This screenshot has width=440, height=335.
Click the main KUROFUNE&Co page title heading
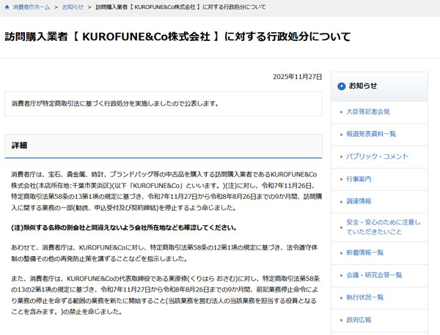point(177,37)
